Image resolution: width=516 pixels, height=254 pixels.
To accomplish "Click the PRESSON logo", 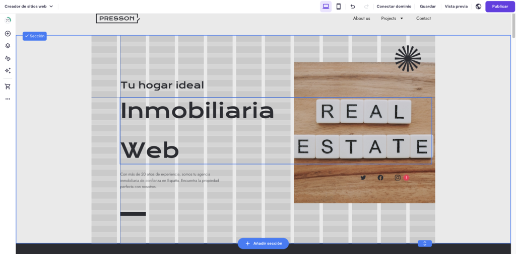I will (x=118, y=19).
